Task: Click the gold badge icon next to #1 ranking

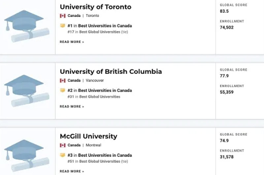Action: coord(62,26)
